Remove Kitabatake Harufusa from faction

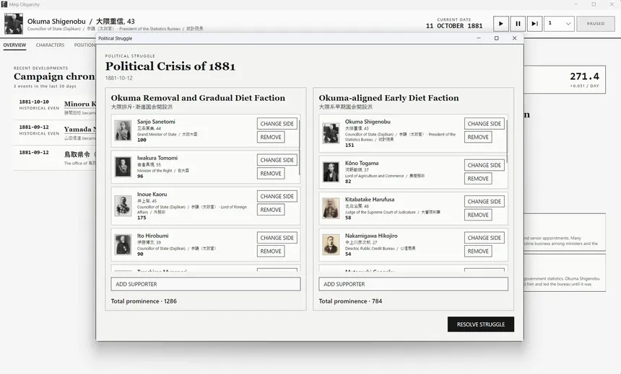[x=478, y=215]
